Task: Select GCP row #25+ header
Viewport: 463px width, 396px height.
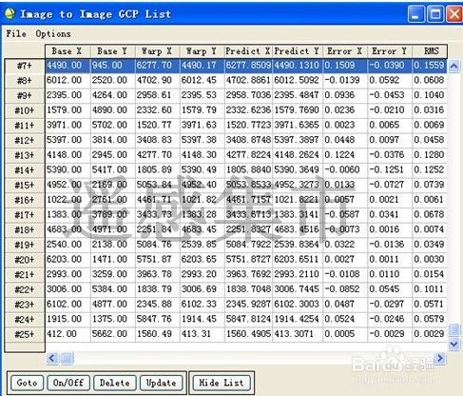Action: pyautogui.click(x=25, y=334)
